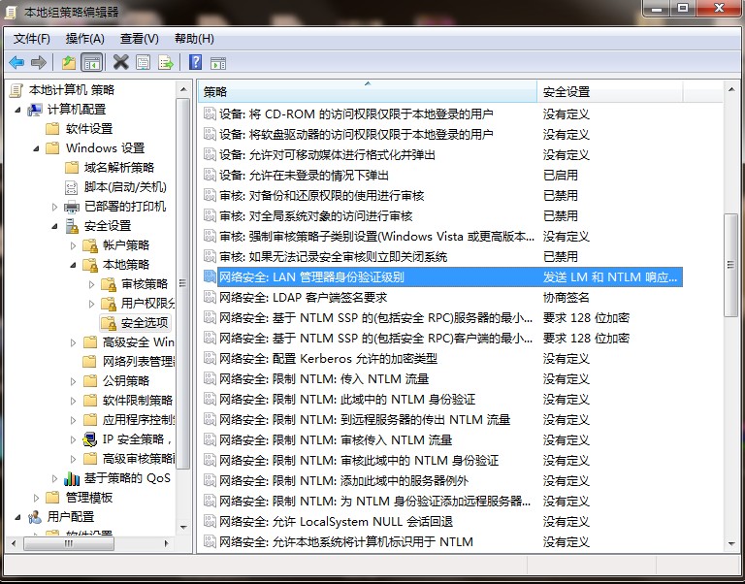Open the 查看(V) menu
The height and width of the screenshot is (584, 745).
coord(140,39)
